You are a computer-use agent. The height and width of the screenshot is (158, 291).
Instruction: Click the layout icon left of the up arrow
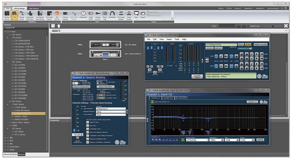pos(53,26)
